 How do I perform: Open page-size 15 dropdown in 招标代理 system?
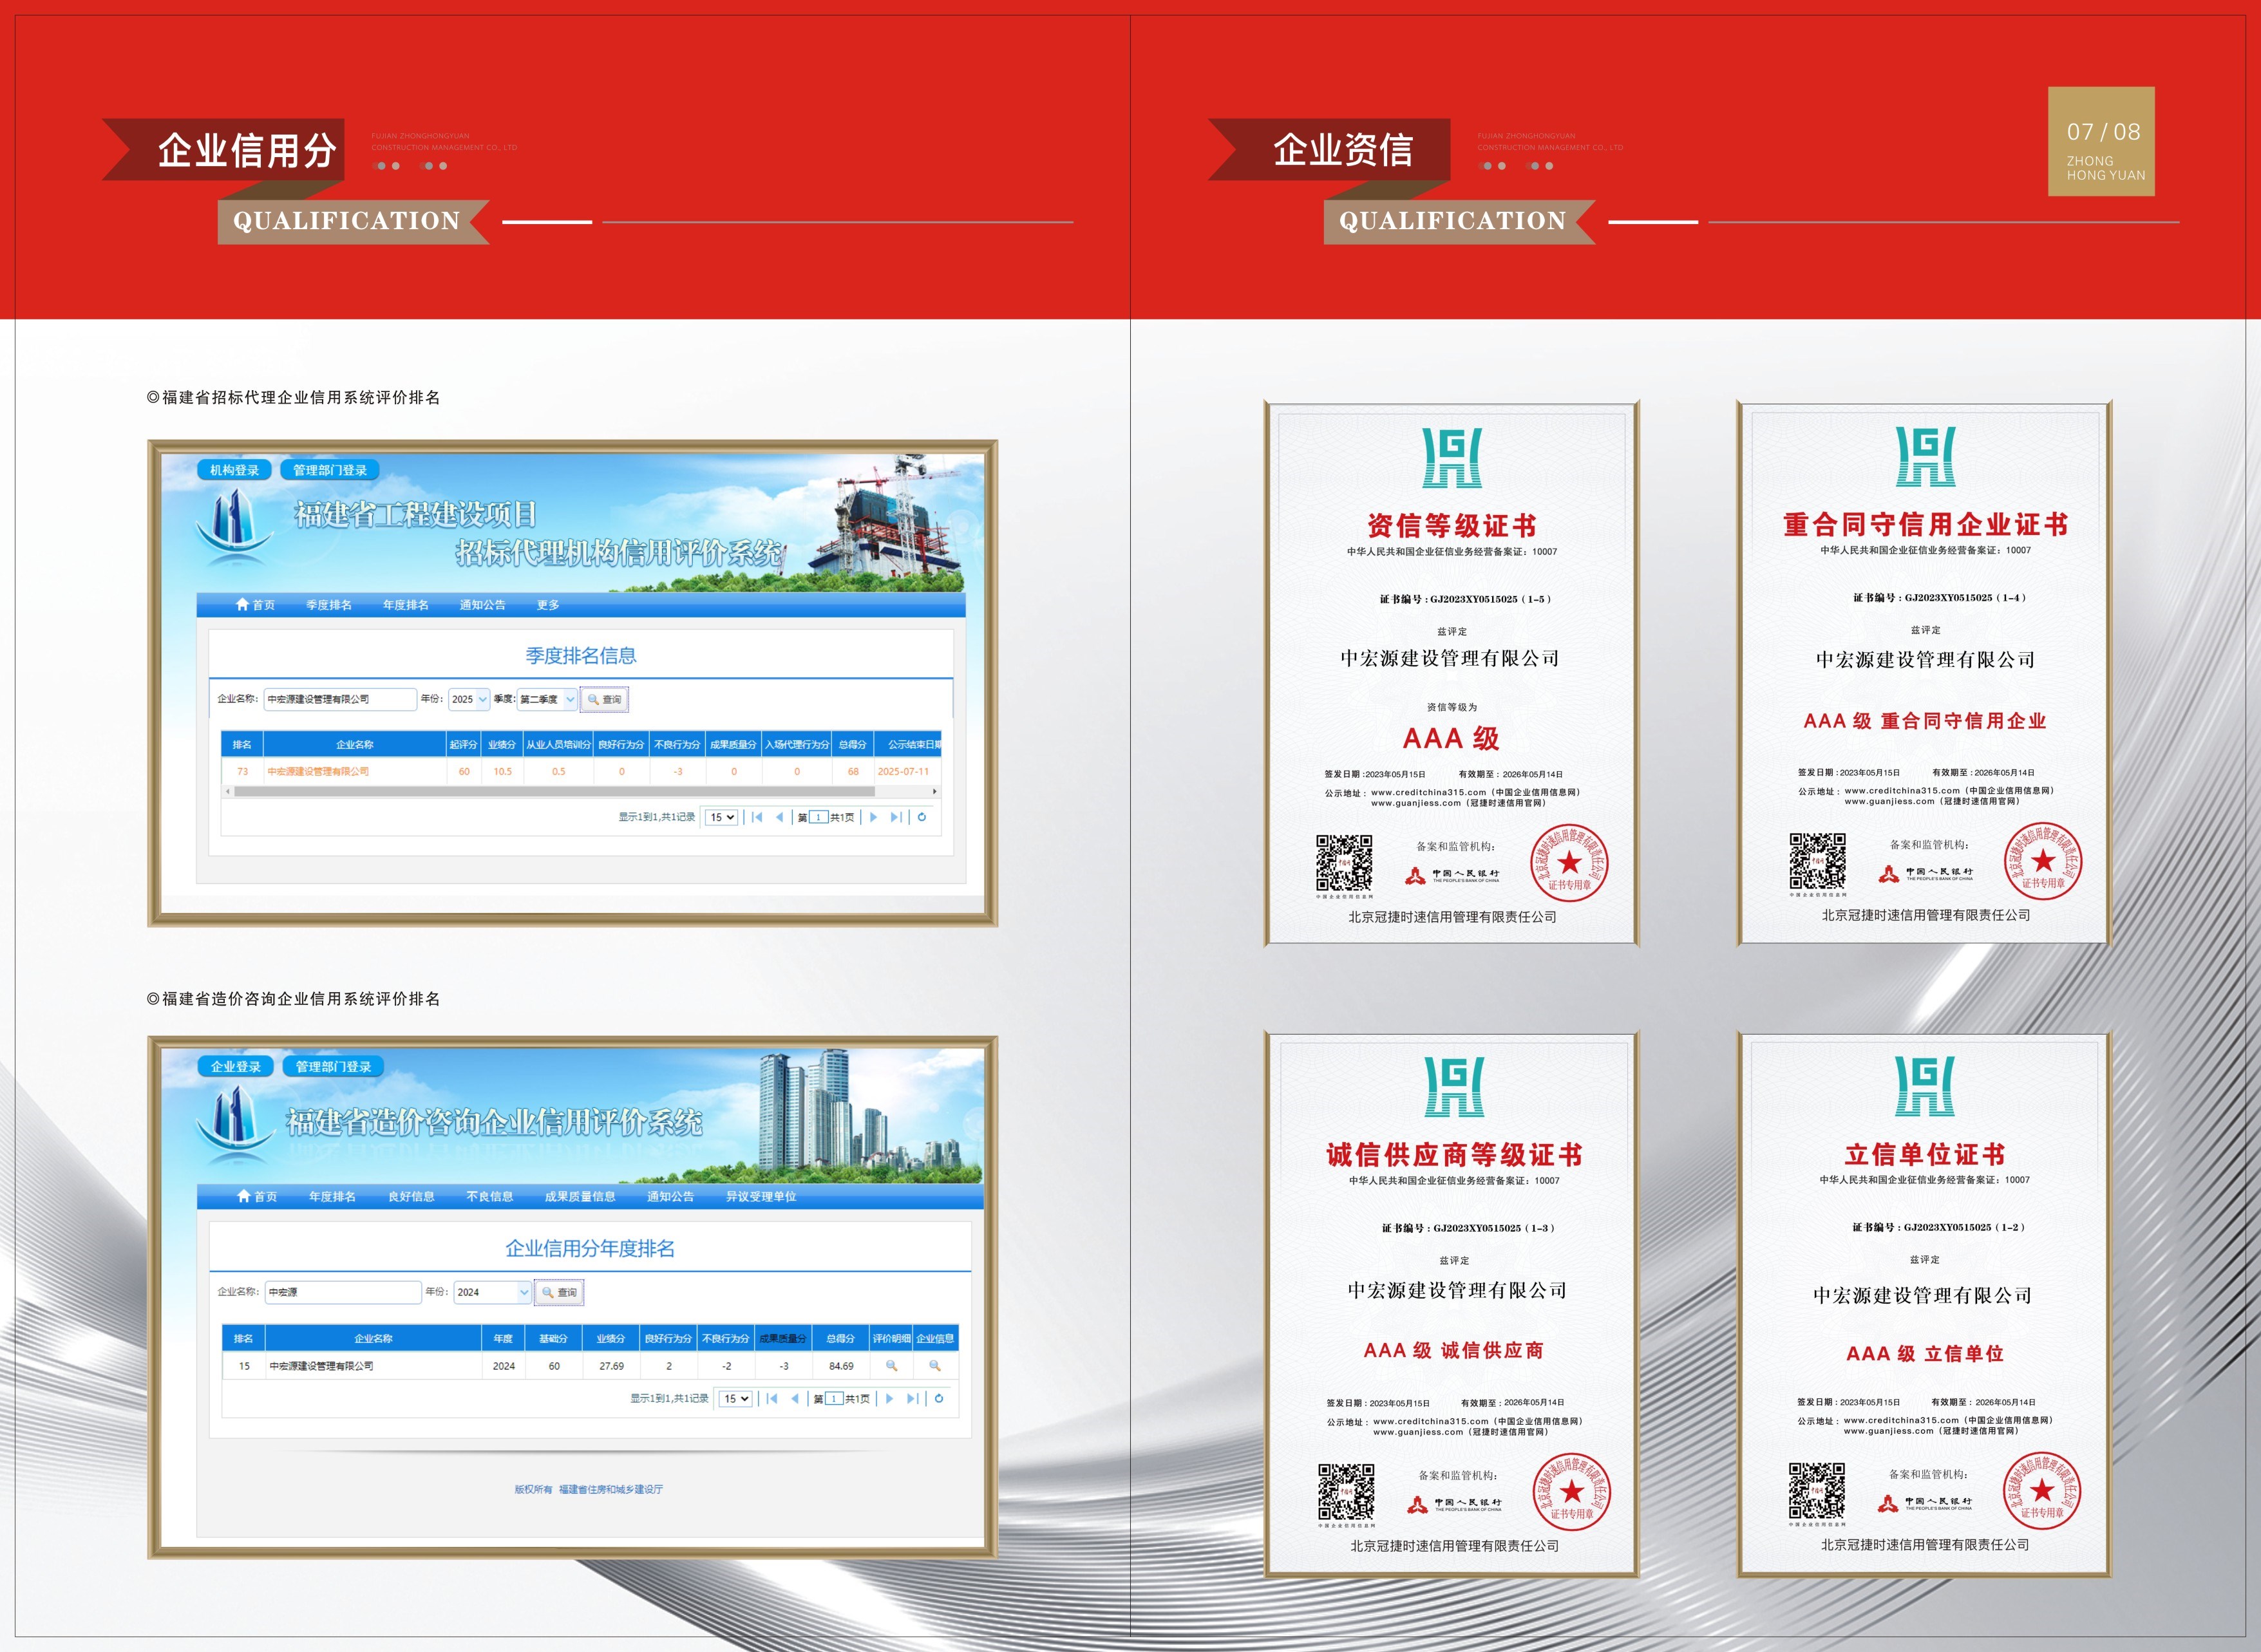click(x=722, y=817)
